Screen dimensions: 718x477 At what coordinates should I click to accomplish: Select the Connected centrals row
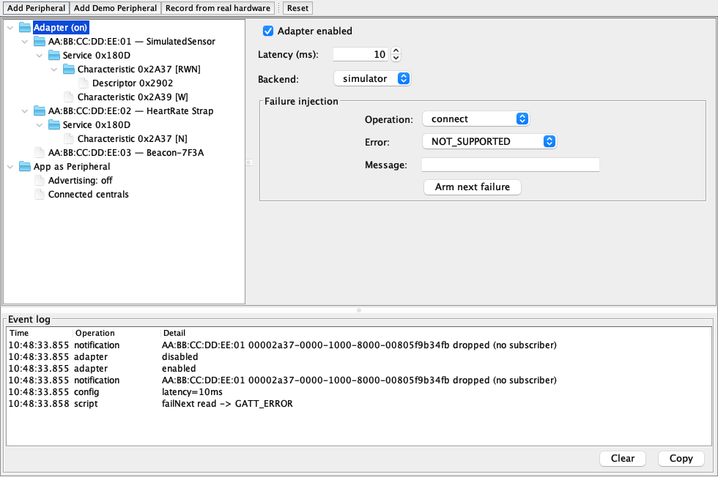pos(89,195)
